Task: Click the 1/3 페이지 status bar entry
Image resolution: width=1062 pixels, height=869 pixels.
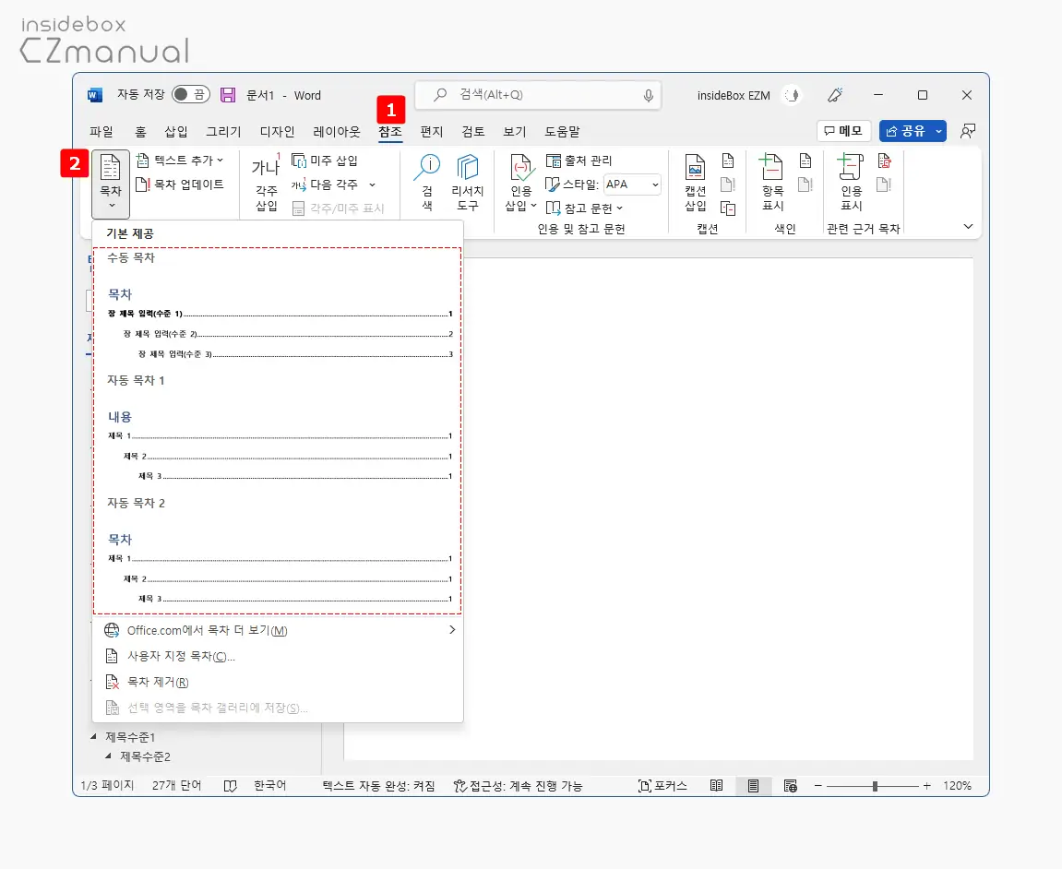Action: tap(108, 786)
